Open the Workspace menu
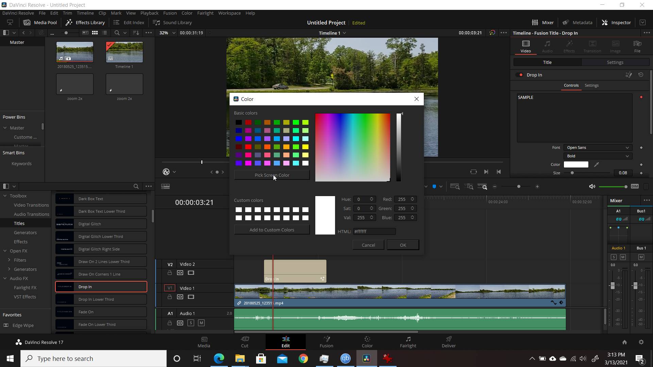This screenshot has width=653, height=367. pyautogui.click(x=229, y=13)
